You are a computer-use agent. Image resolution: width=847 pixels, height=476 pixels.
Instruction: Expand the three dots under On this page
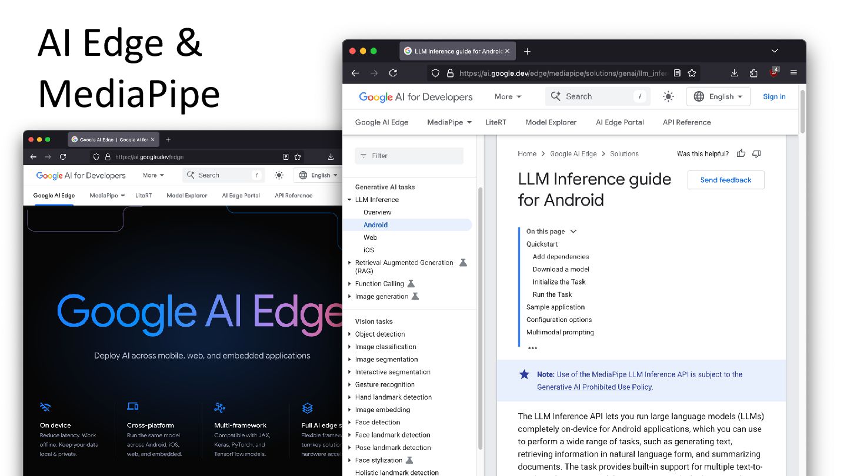[x=532, y=348]
